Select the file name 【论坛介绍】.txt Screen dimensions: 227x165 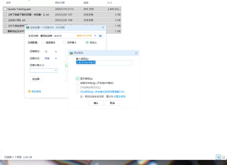pyautogui.click(x=16, y=20)
